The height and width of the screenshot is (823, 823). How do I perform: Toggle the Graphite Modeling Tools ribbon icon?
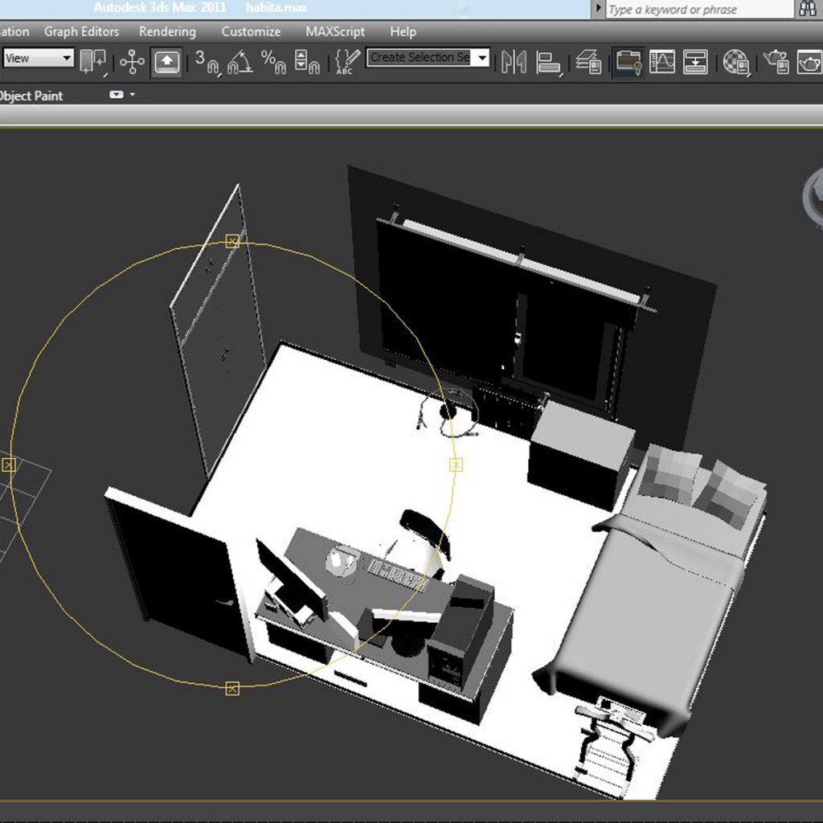(x=629, y=62)
